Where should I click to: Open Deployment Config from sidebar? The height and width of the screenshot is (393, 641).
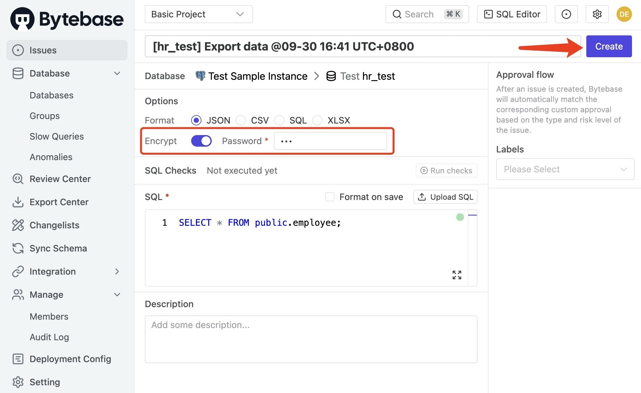tap(70, 359)
